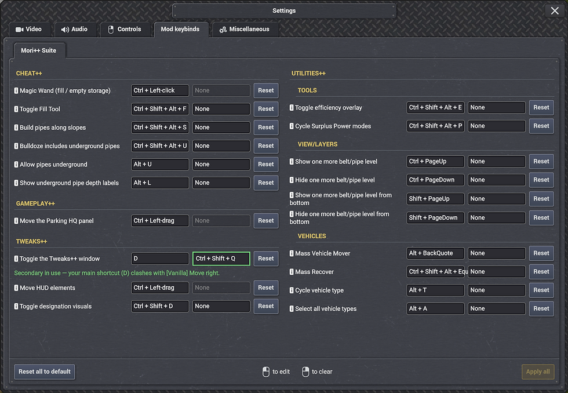Open the Video tab
Screen dimensions: 568x393
[x=28, y=30]
